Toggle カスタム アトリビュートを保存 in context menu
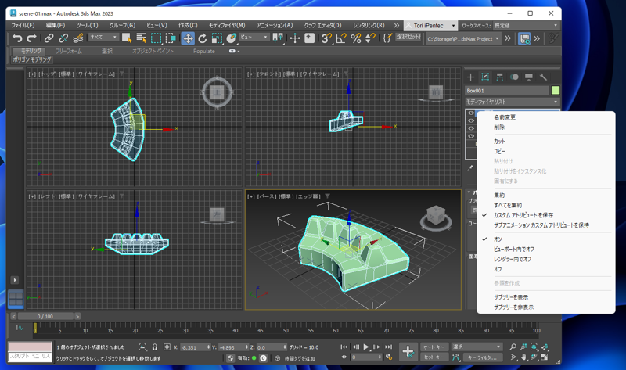Viewport: 626px width, 370px height. click(x=523, y=215)
